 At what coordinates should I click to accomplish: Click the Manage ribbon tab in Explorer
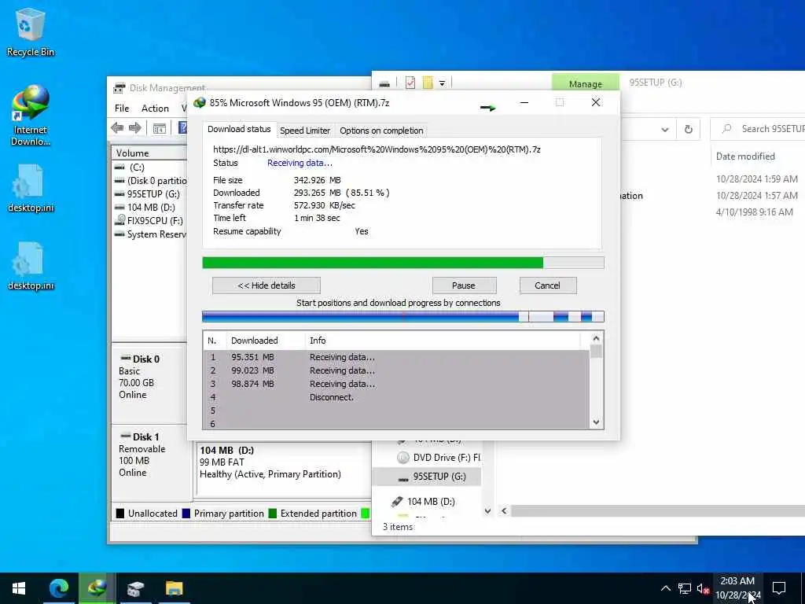point(585,83)
